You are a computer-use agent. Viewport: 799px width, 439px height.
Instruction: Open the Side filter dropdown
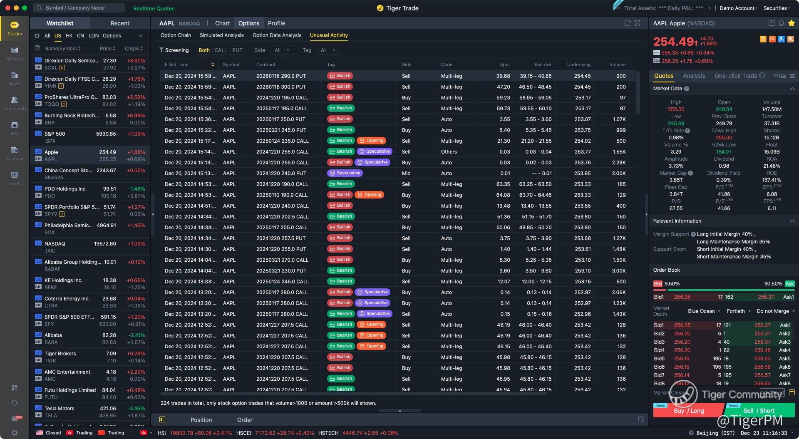(x=283, y=50)
